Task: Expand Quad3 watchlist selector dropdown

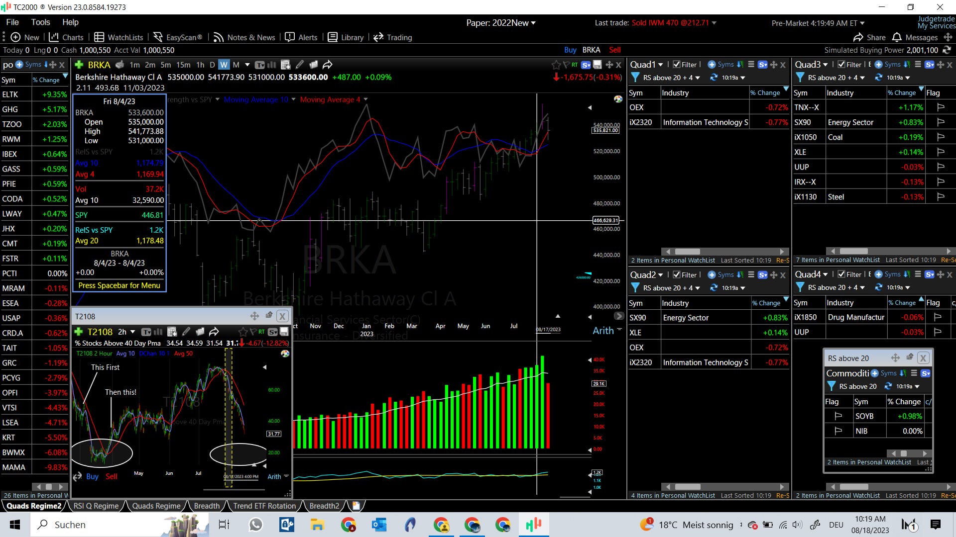Action: click(x=825, y=65)
